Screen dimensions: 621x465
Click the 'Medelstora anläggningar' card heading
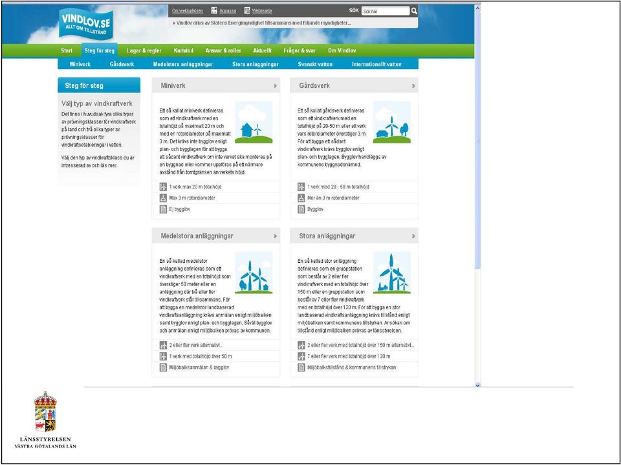pyautogui.click(x=197, y=236)
